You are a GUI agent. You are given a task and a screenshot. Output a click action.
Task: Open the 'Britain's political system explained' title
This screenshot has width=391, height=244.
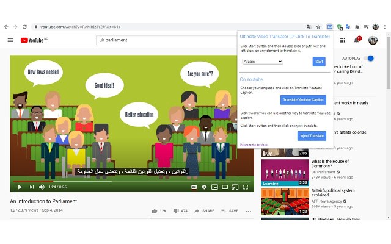tap(333, 193)
